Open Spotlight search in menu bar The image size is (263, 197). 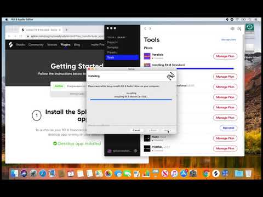pos(249,19)
